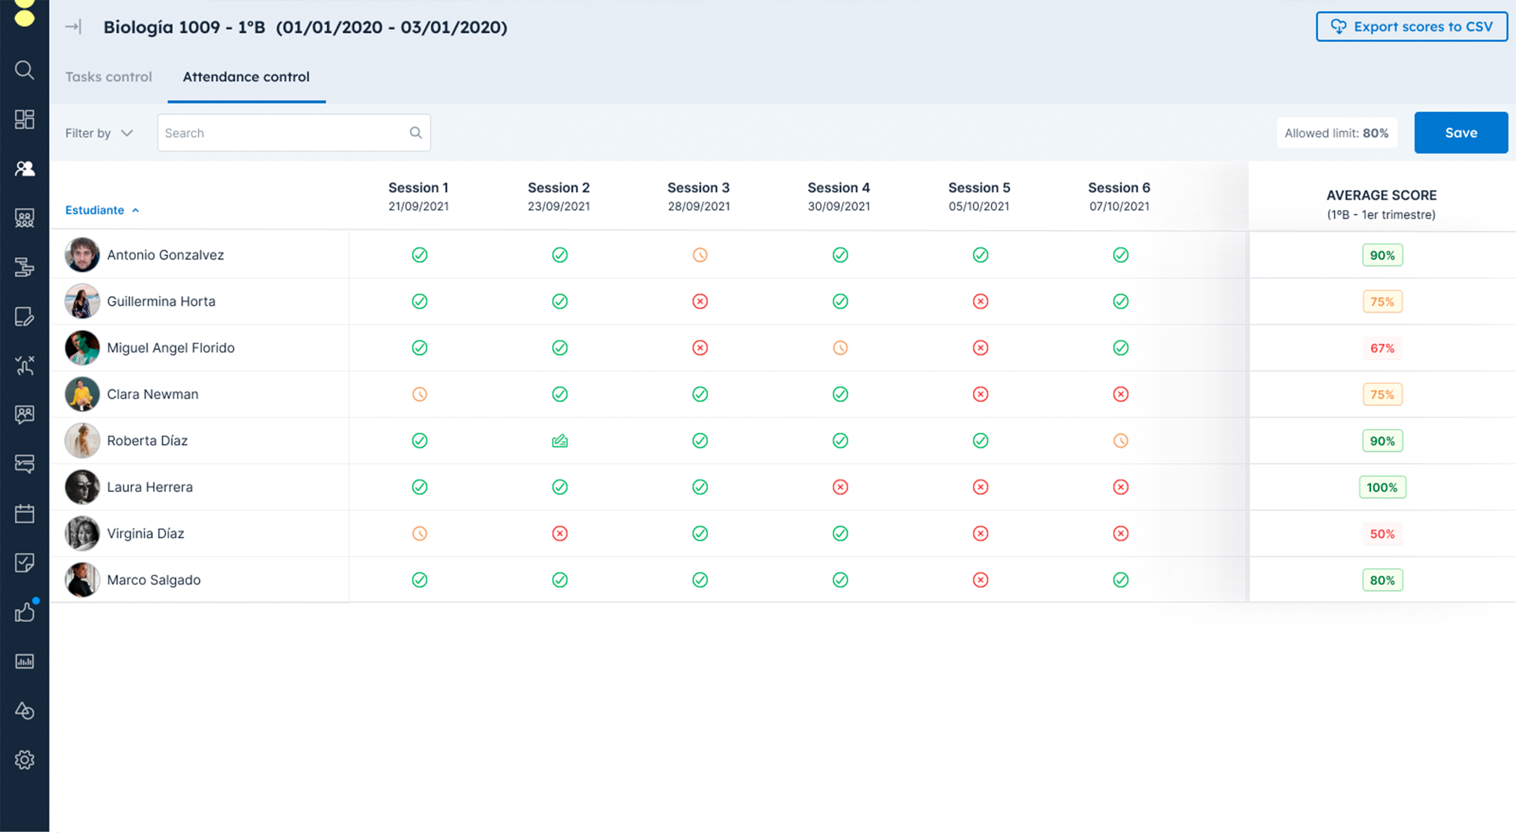Click the student name Roberta Díaz

tap(147, 441)
